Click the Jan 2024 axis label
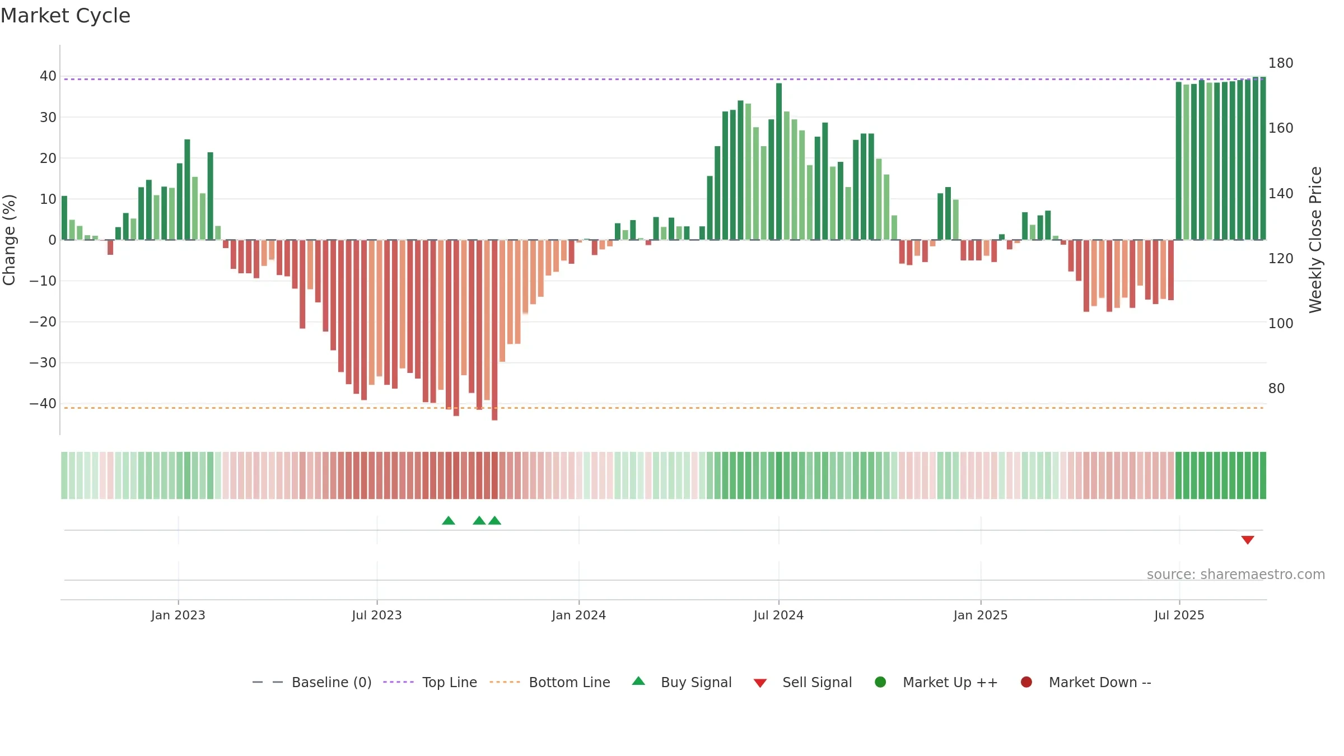 pyautogui.click(x=579, y=615)
